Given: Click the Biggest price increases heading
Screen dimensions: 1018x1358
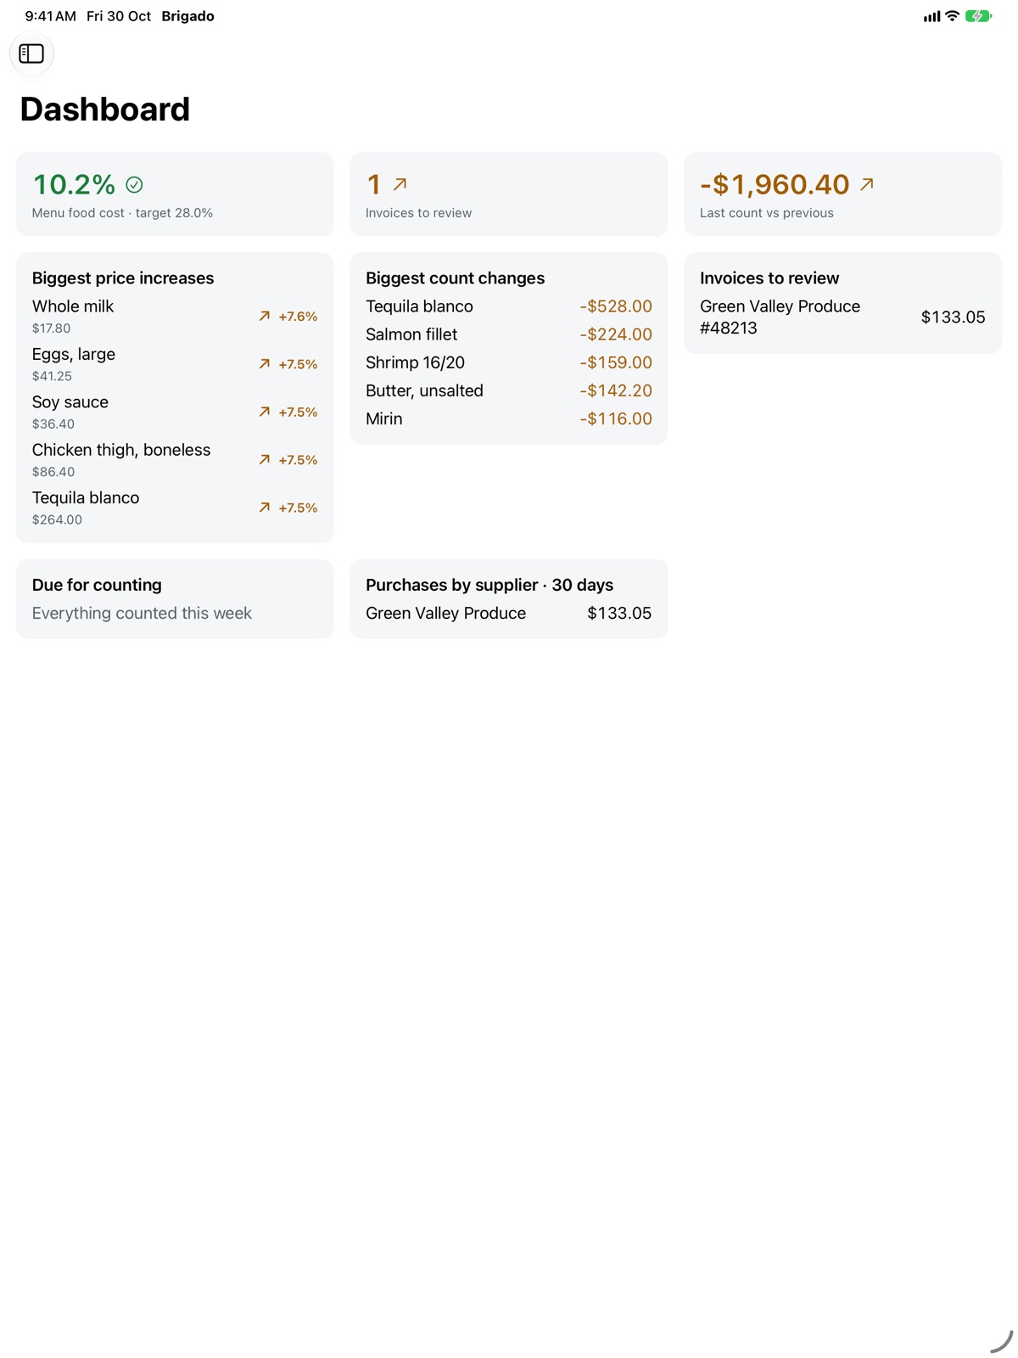Looking at the screenshot, I should [123, 278].
